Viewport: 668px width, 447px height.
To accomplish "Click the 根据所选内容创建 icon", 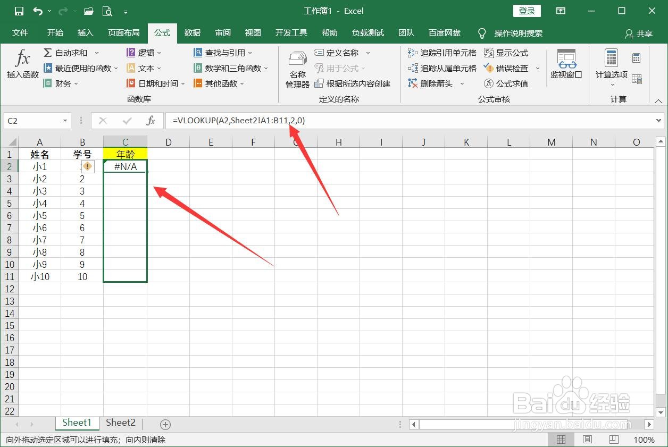I will [354, 83].
